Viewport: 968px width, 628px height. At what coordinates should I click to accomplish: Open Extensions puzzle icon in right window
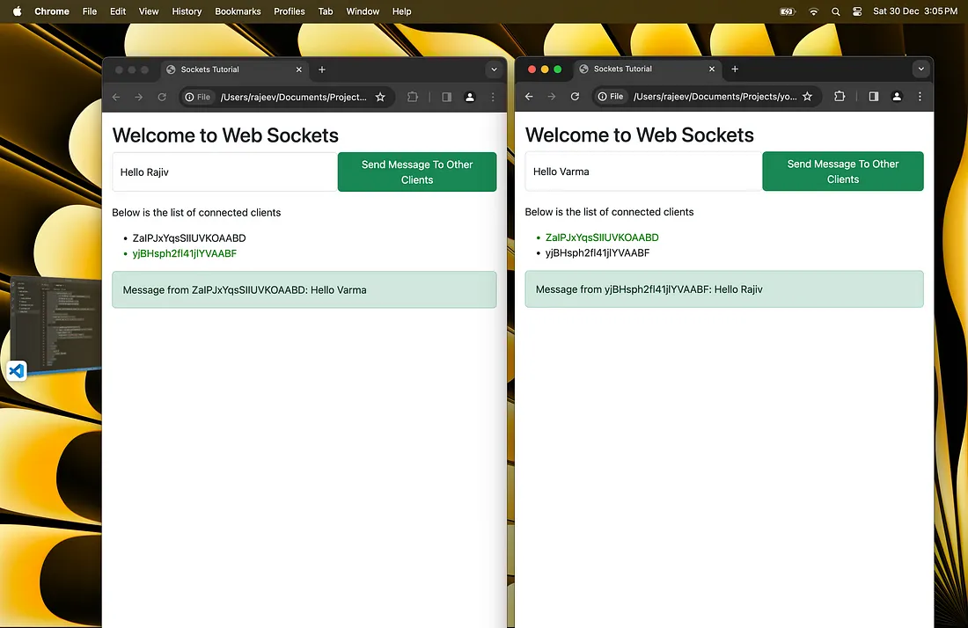840,97
